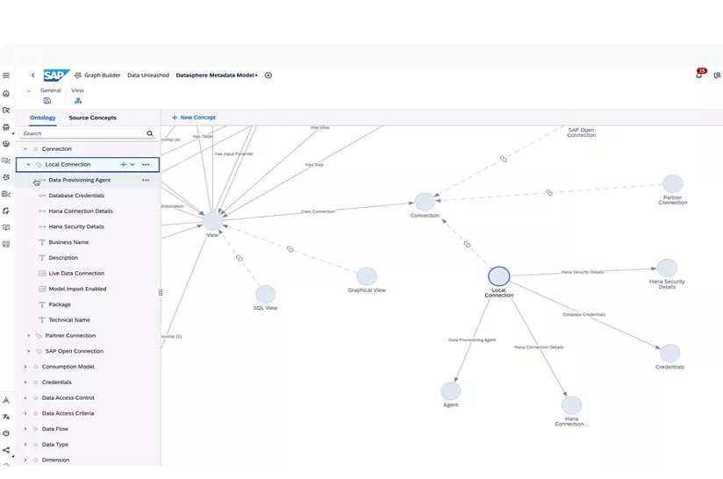Click the Database Credentials edge label in graph
The width and height of the screenshot is (723, 479).
pos(583,314)
